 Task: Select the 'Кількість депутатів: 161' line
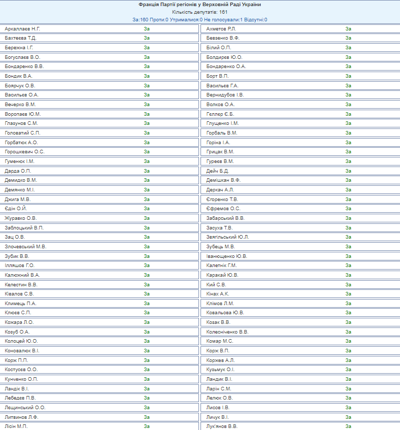(199, 12)
